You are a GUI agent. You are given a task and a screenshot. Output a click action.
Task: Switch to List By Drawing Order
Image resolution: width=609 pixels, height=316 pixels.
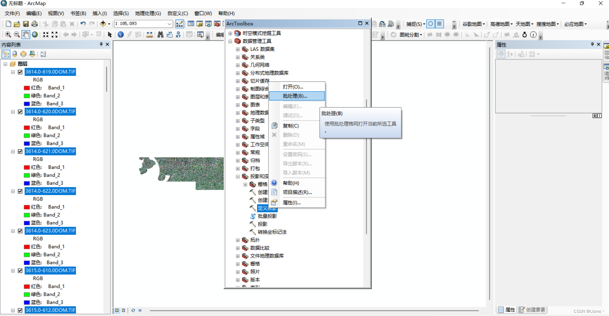(6, 54)
